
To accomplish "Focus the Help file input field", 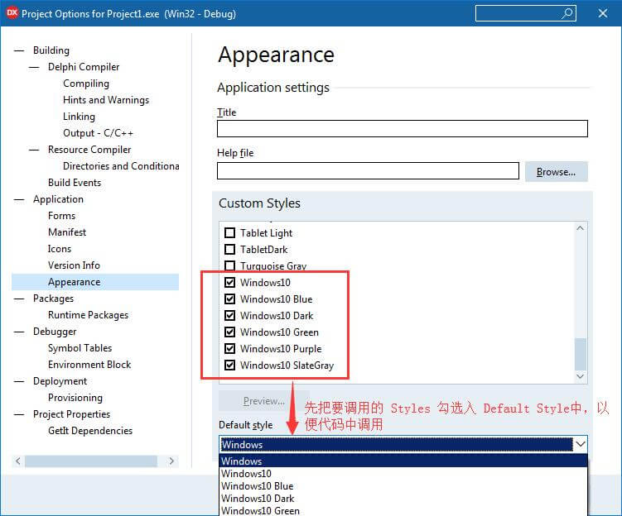I will click(368, 171).
